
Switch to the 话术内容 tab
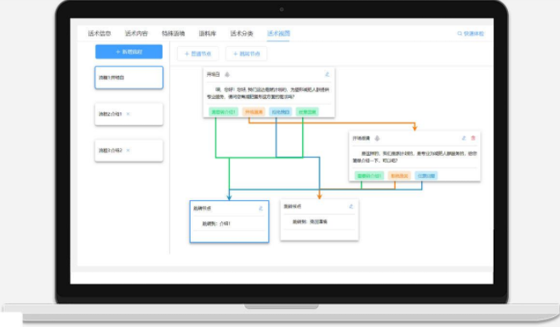tap(136, 33)
